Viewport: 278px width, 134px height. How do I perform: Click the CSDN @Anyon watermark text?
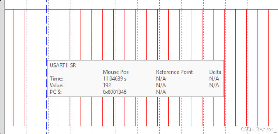[259, 129]
